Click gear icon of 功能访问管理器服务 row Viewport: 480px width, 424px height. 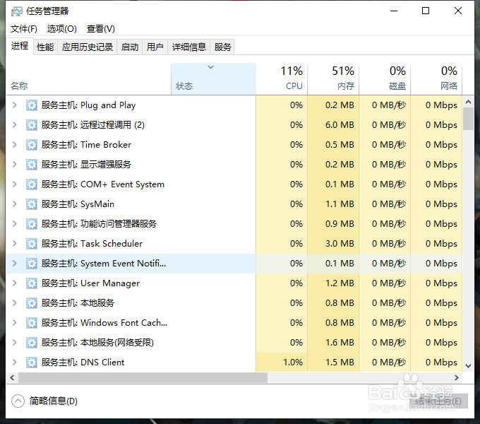32,224
